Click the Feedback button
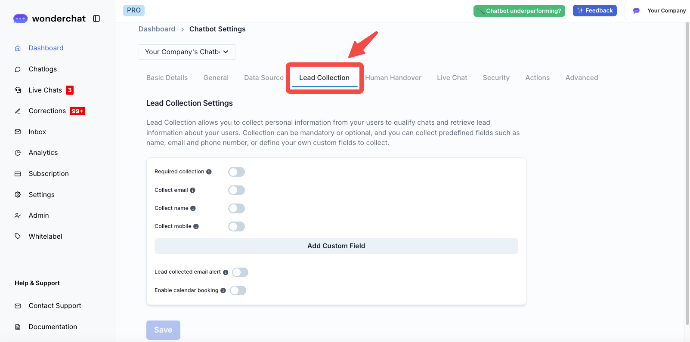 click(x=594, y=11)
